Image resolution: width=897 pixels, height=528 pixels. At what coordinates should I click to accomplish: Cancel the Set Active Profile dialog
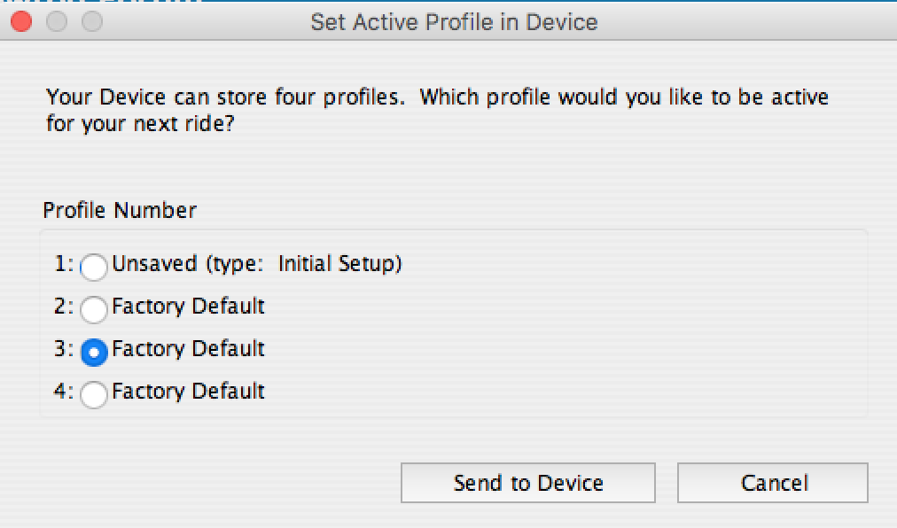click(x=773, y=483)
